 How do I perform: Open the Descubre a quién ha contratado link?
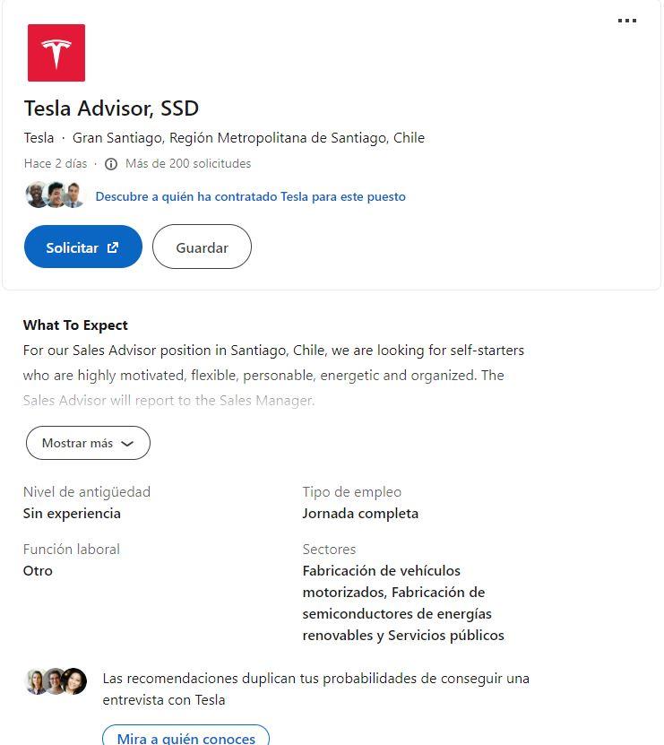click(250, 196)
